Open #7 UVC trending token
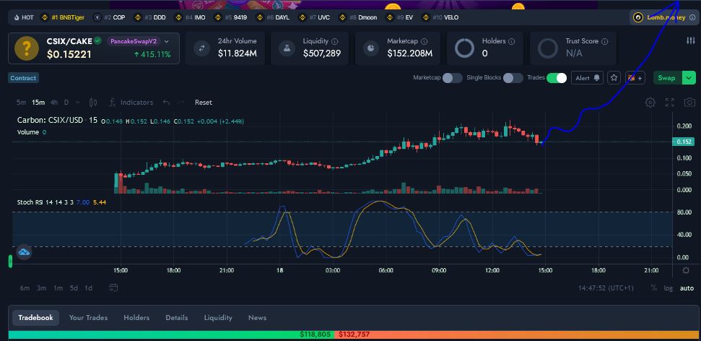 click(x=314, y=18)
